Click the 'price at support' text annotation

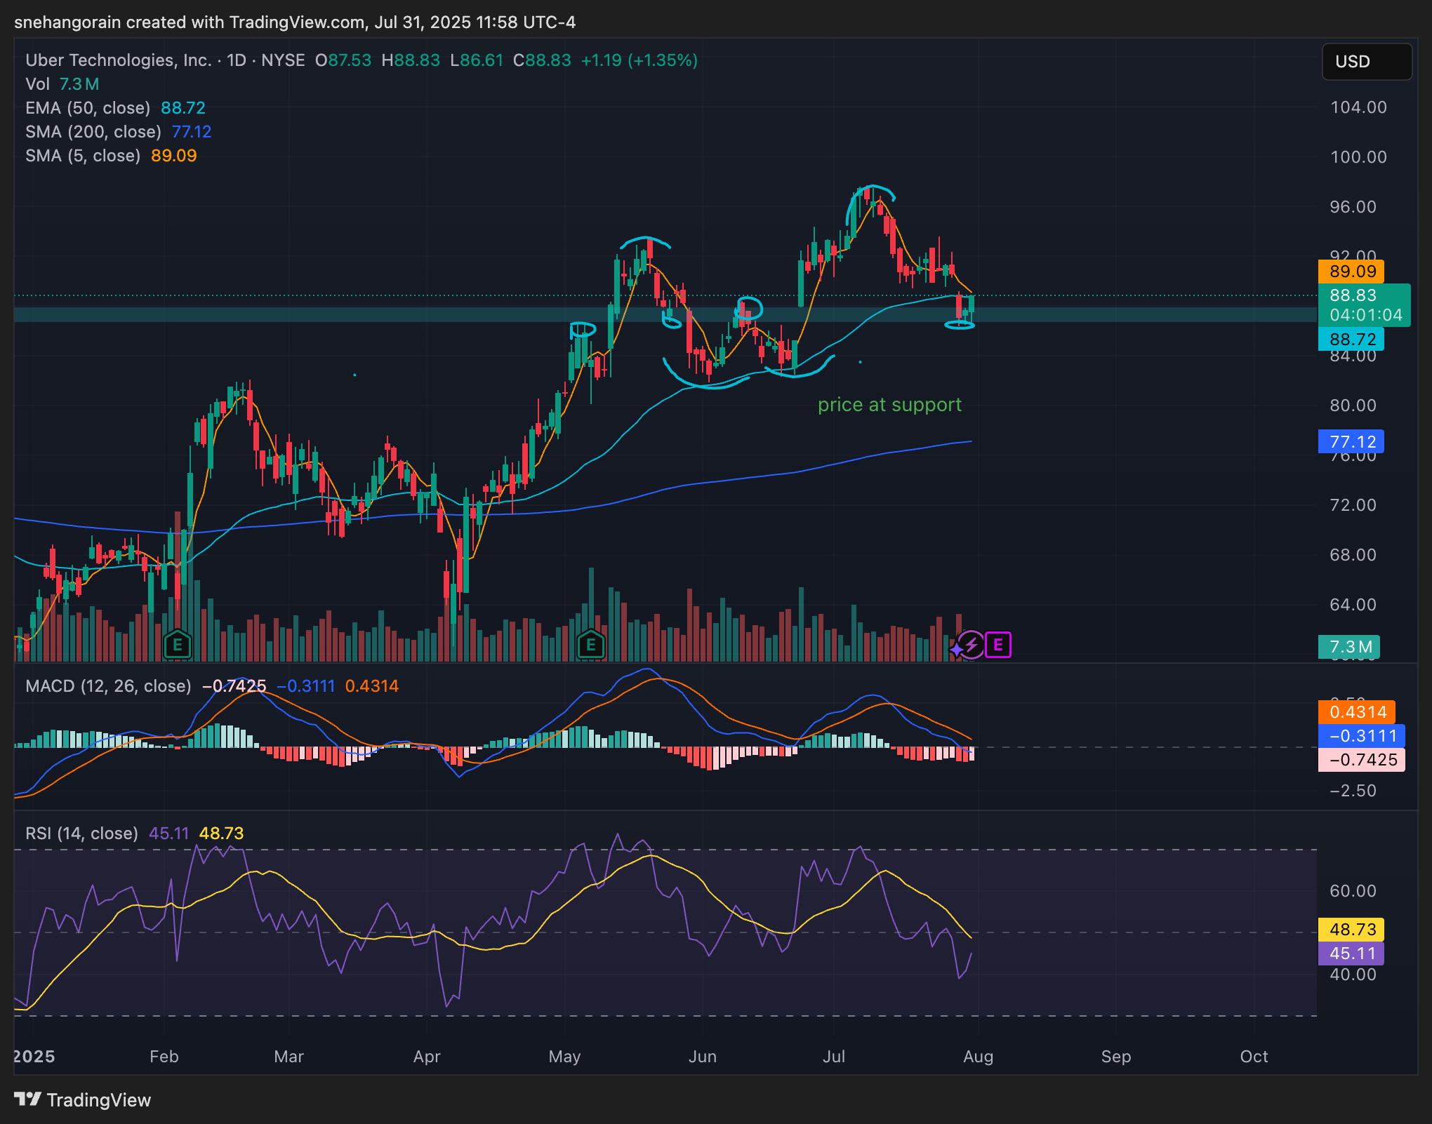(889, 405)
